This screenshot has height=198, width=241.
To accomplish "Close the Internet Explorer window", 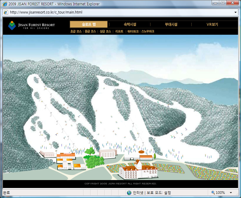I will point(232,3).
